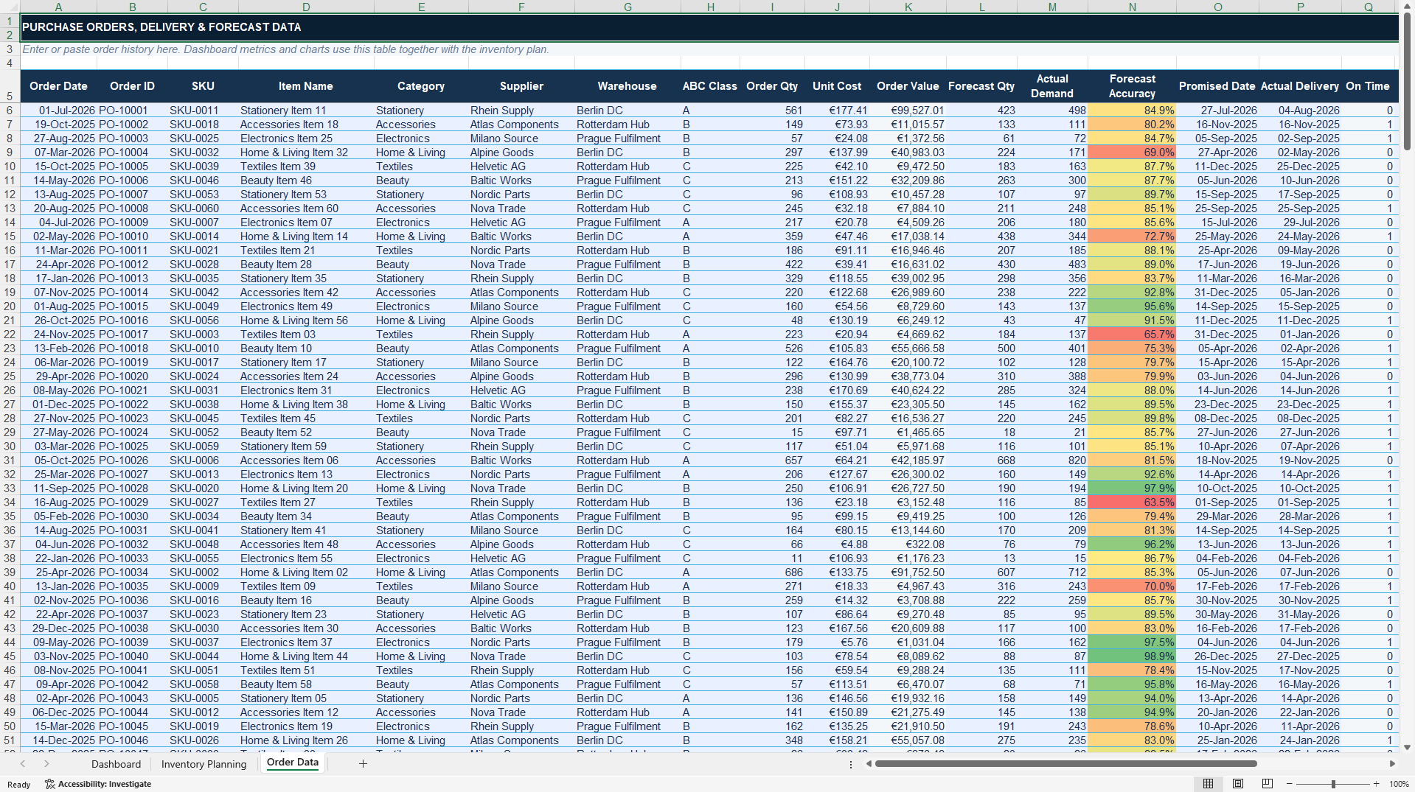
Task: Select the actual delivery date 27-Dec-2025
Action: point(1299,656)
